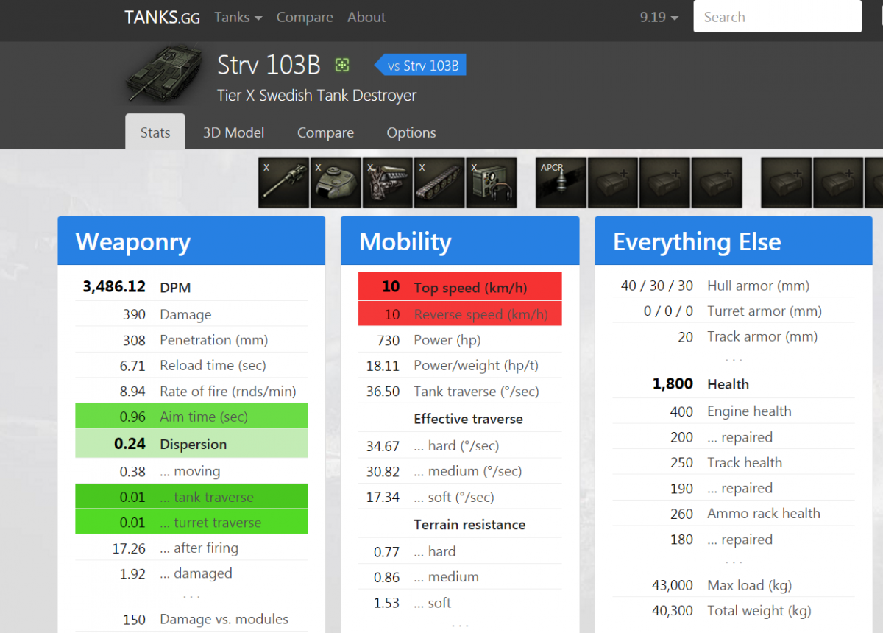Open the TANKS.GG home logo
Viewport: 883px width, 633px height.
tap(162, 17)
